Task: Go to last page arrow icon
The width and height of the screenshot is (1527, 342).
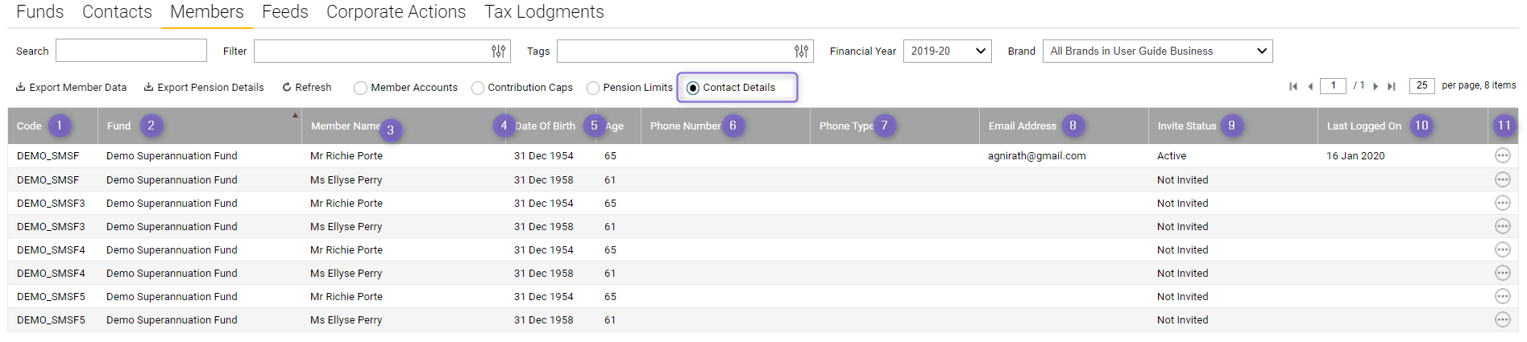Action: pos(1392,86)
